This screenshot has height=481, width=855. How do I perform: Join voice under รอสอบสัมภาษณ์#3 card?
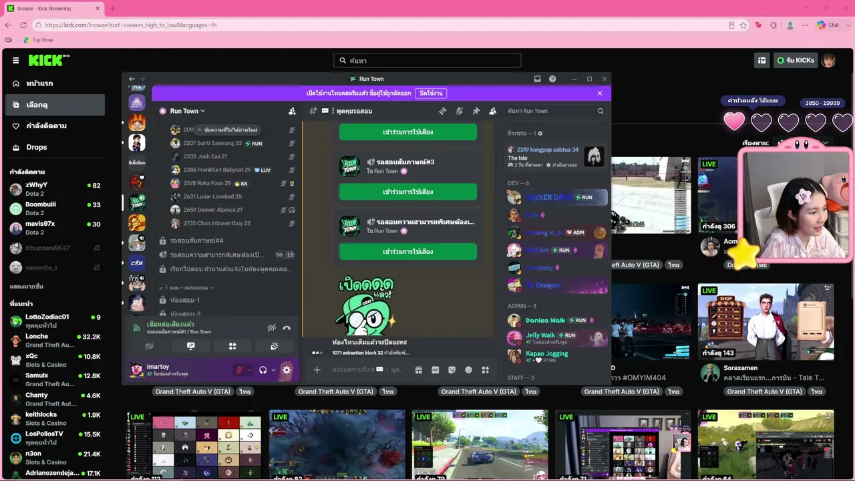click(x=408, y=192)
